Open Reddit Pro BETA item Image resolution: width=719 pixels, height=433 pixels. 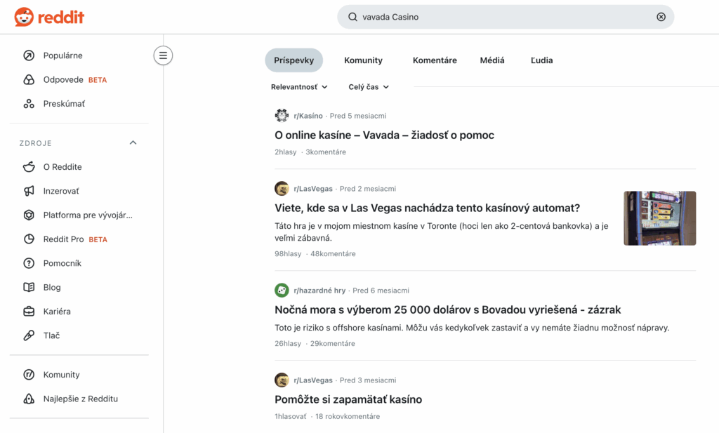point(63,239)
